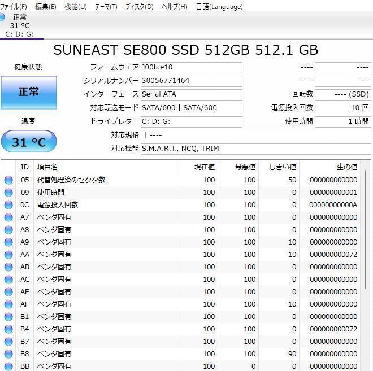Click threshold value 50 in row 05
The height and width of the screenshot is (371, 373).
point(292,180)
